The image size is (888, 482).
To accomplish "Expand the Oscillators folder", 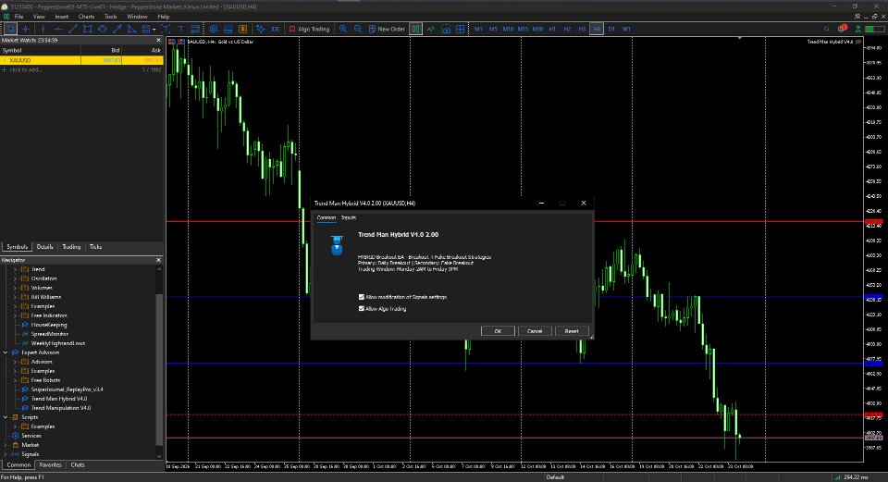I will point(16,278).
